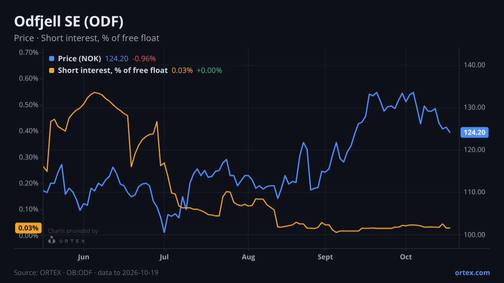
Task: Click the orange 0.03% short interest tag
Action: [x=28, y=228]
